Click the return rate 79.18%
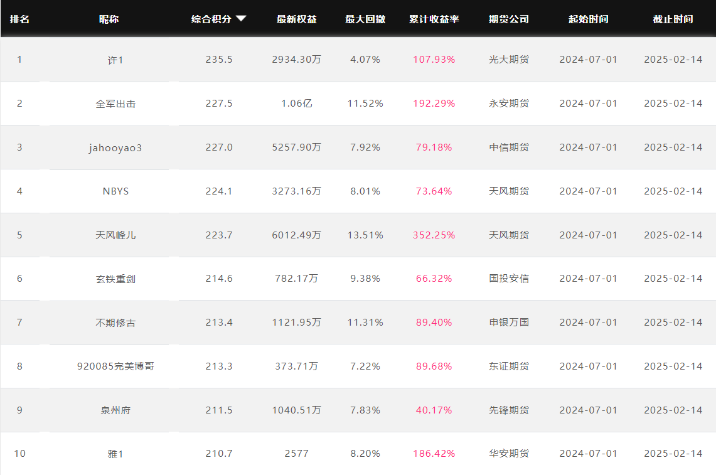This screenshot has width=716, height=475. (434, 147)
